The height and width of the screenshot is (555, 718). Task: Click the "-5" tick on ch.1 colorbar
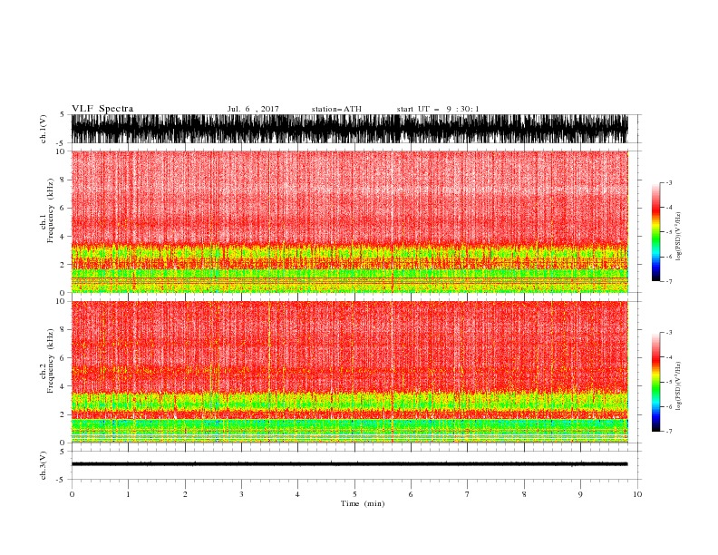[x=668, y=232]
